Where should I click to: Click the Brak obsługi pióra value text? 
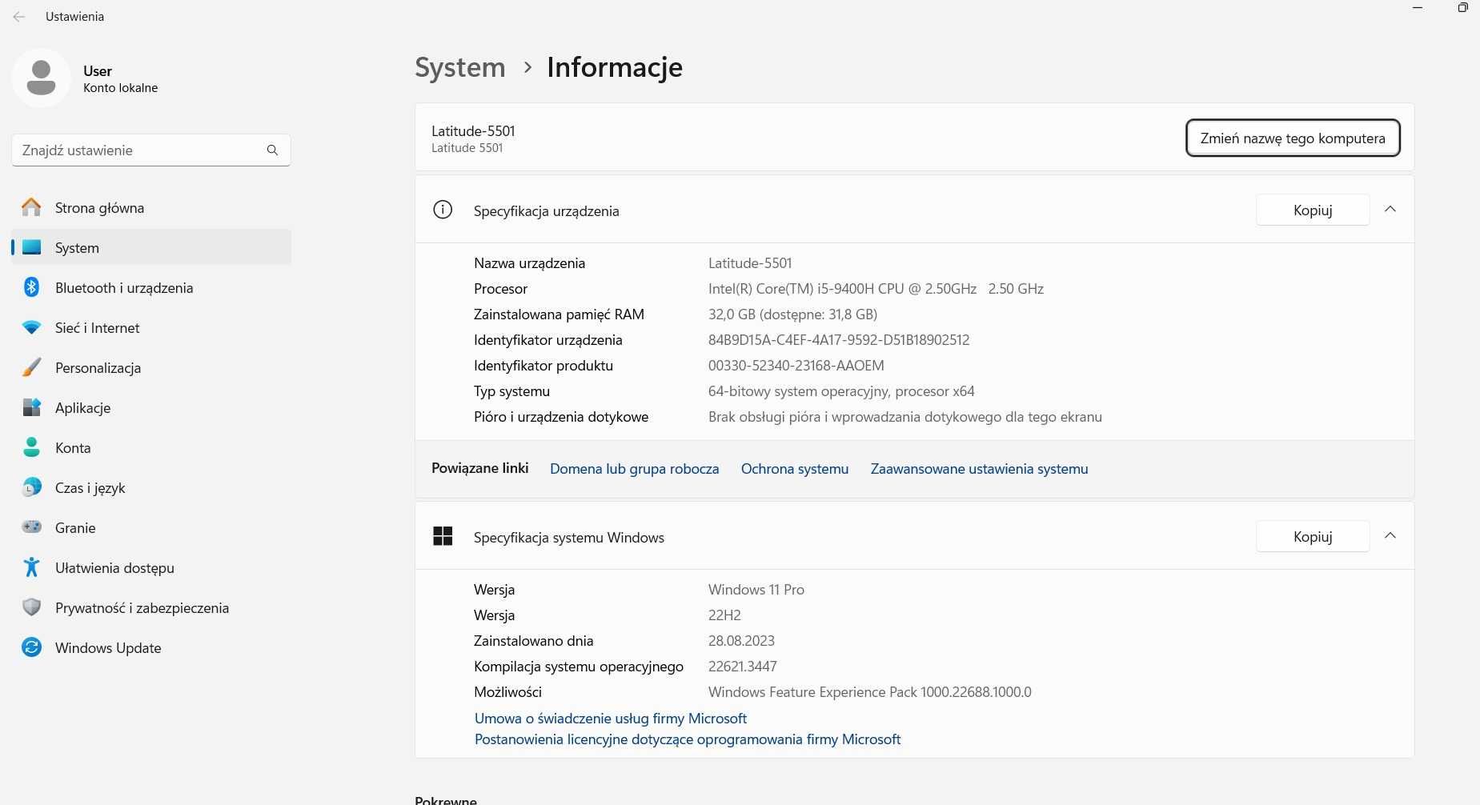[905, 416]
